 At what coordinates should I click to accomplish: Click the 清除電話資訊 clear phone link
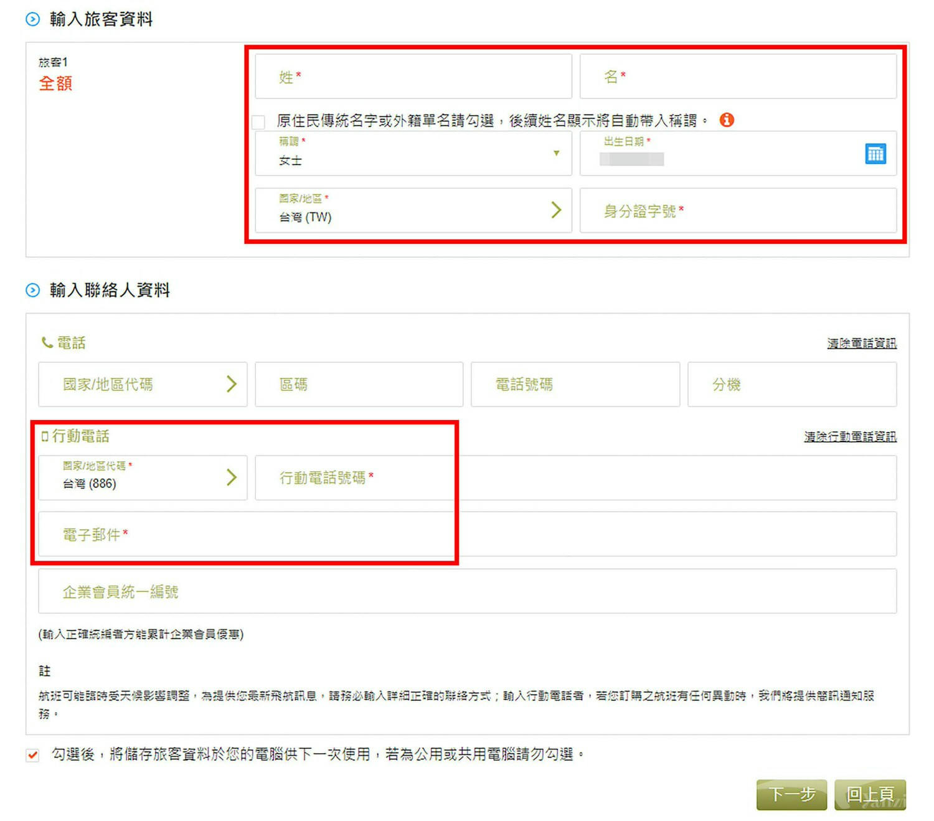tap(861, 342)
